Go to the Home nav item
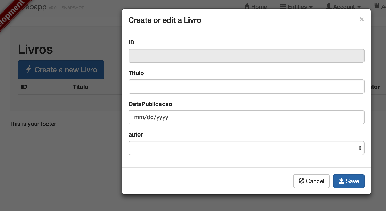 pyautogui.click(x=259, y=7)
